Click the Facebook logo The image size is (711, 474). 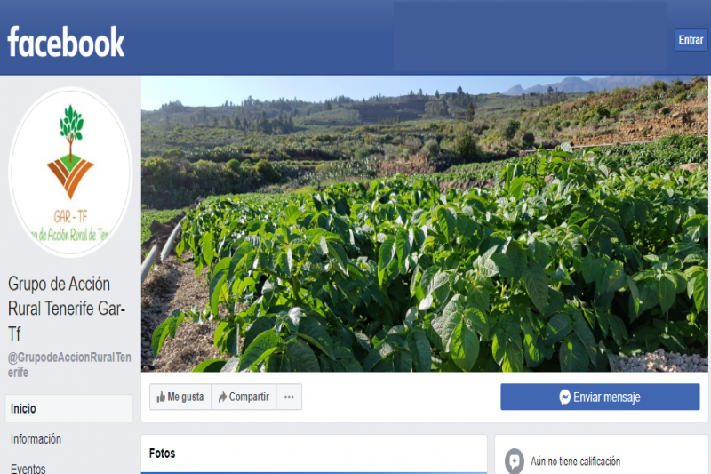pos(66,41)
